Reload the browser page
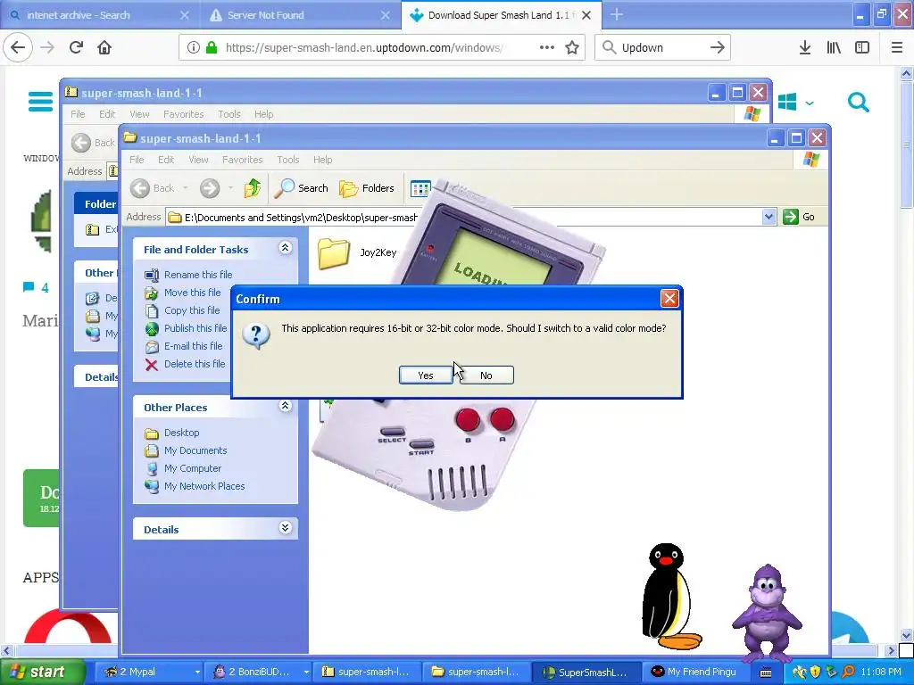Image resolution: width=914 pixels, height=685 pixels. point(76,48)
